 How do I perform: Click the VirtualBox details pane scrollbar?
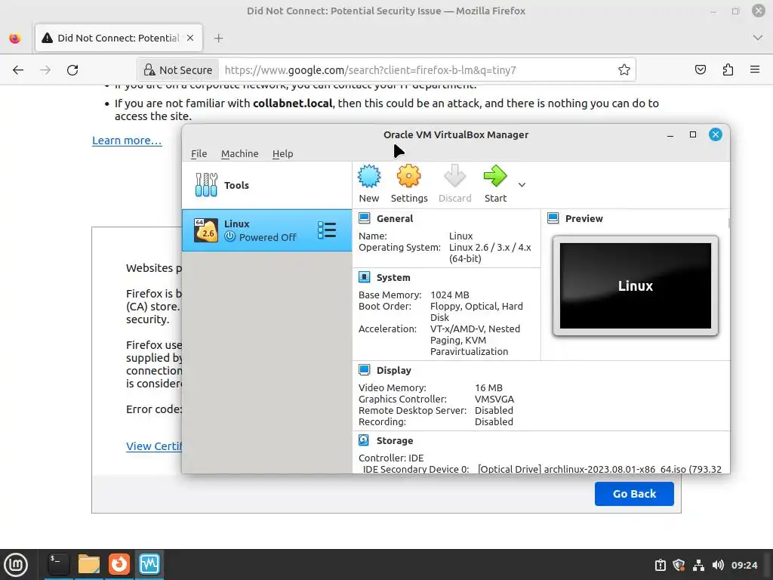coord(728,224)
